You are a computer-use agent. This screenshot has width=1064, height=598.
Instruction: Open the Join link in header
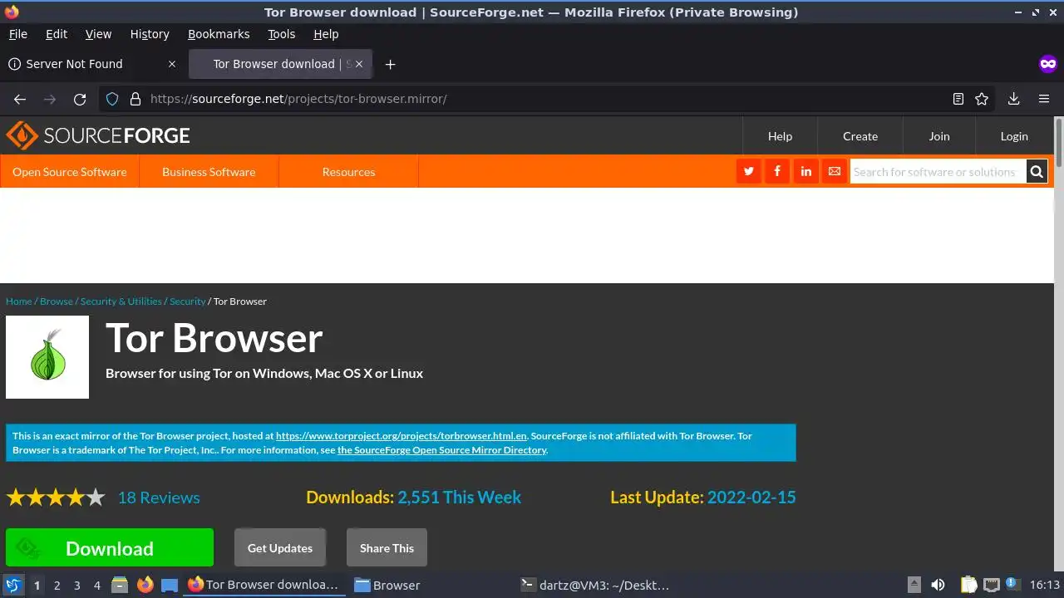pos(939,136)
